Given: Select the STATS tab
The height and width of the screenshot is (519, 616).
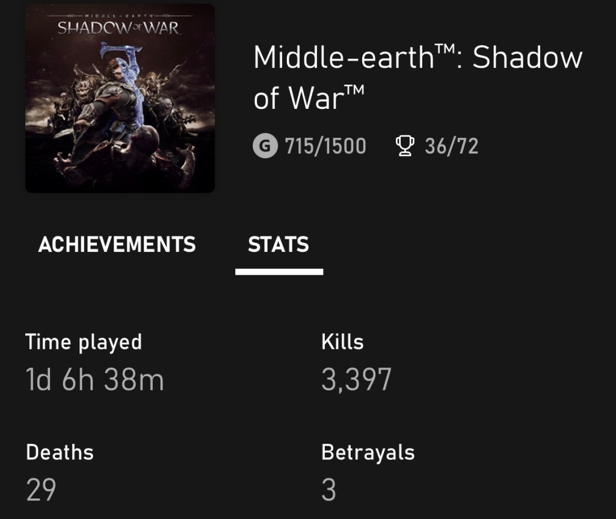Looking at the screenshot, I should 279,245.
